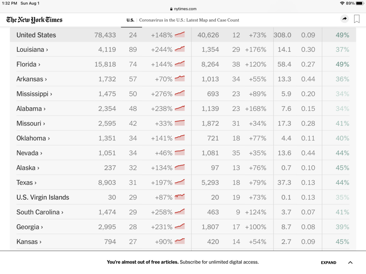This screenshot has height=274, width=366.
Task: Select the United States summary row
Action: [x=36, y=35]
